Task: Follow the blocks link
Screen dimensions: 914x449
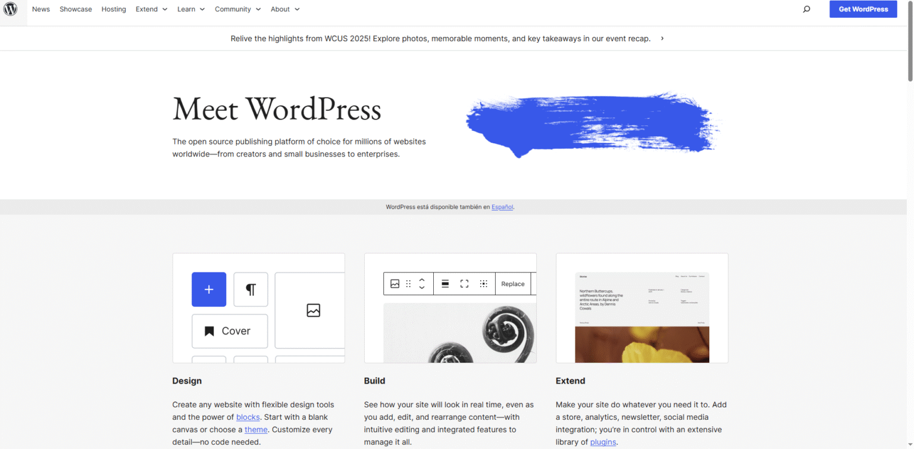Action: coord(248,417)
